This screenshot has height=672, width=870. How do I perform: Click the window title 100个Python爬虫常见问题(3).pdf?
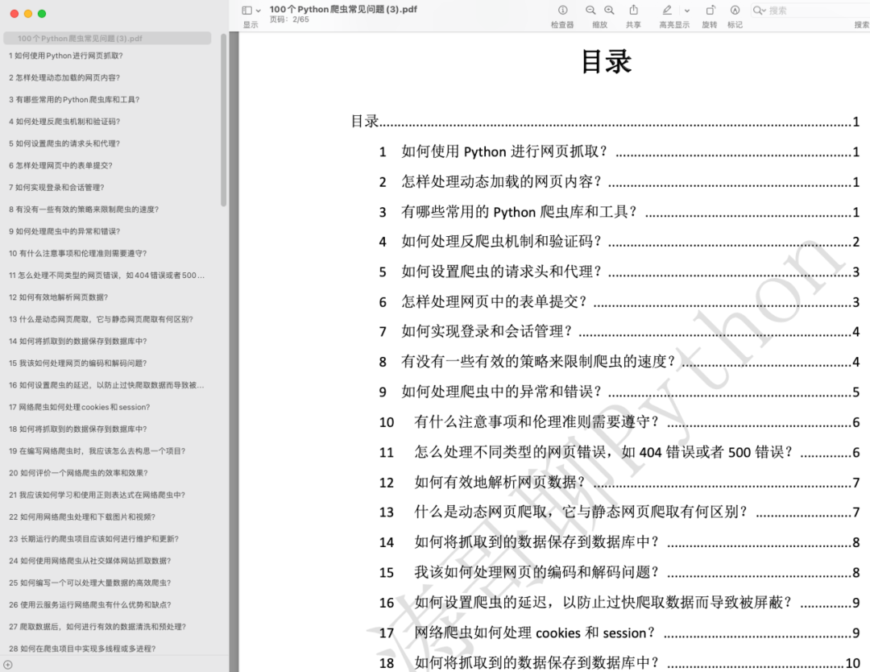(343, 9)
